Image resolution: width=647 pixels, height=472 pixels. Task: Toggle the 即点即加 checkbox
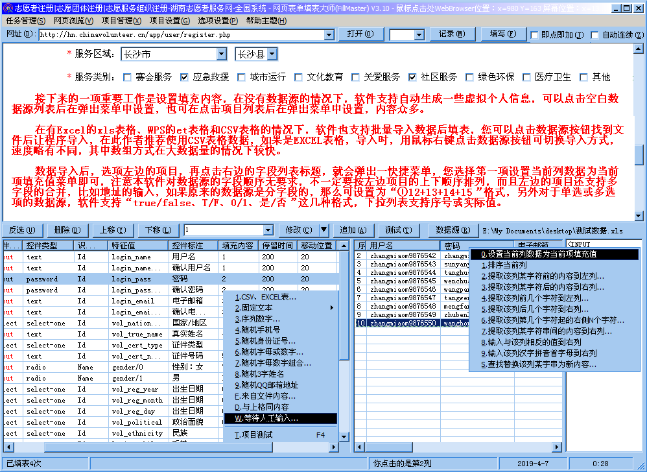534,35
